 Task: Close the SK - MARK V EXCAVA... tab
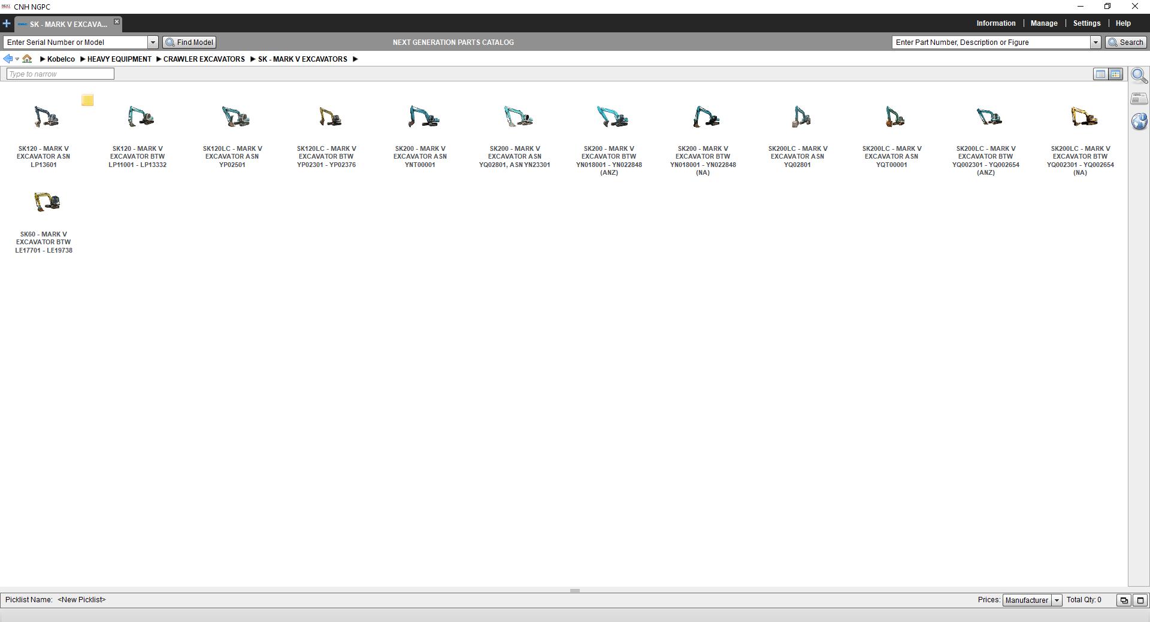[x=117, y=22]
